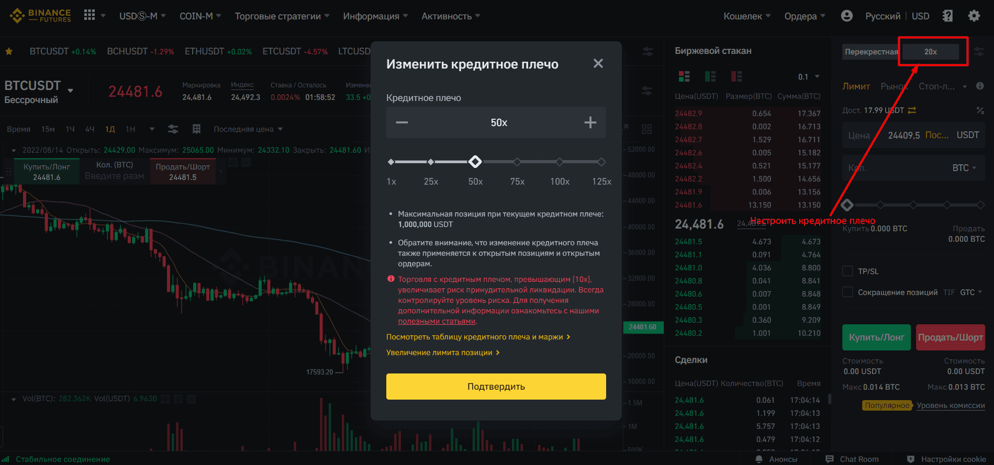Open the calculator icon in order panel
The width and height of the screenshot is (994, 465).
pyautogui.click(x=980, y=110)
